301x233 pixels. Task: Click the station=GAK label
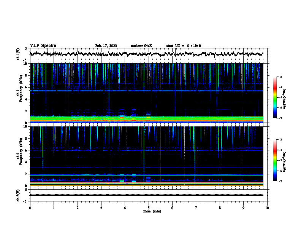pos(141,46)
